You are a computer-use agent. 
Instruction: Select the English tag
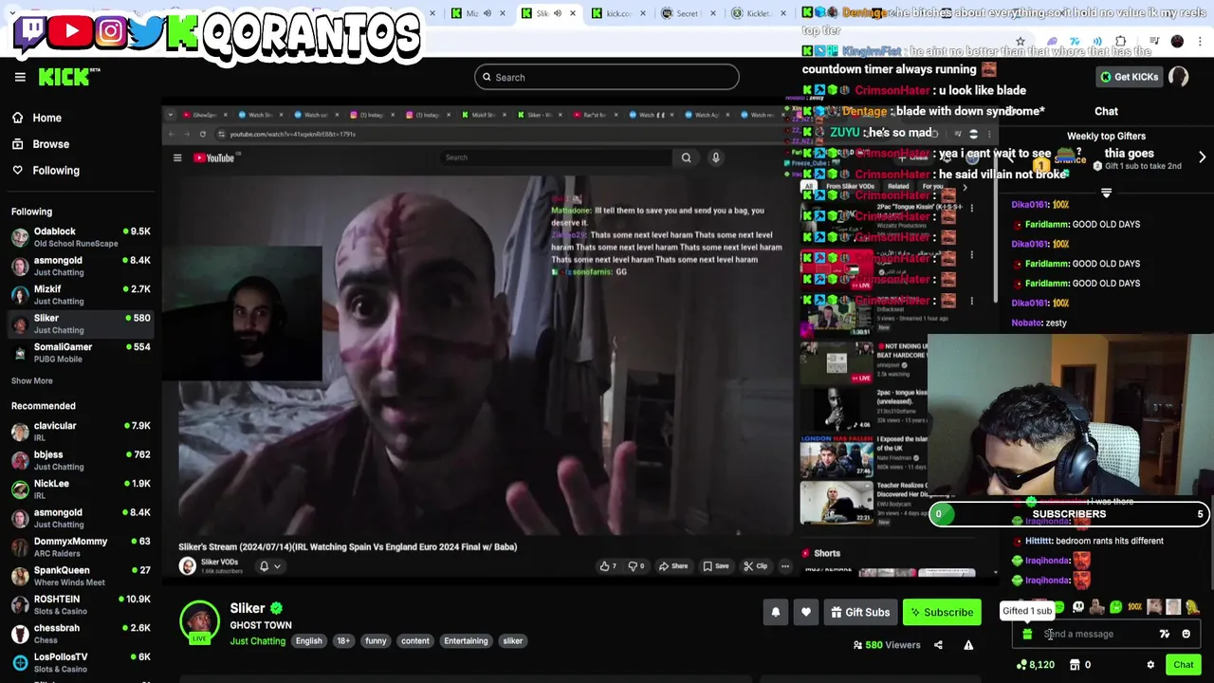[308, 641]
